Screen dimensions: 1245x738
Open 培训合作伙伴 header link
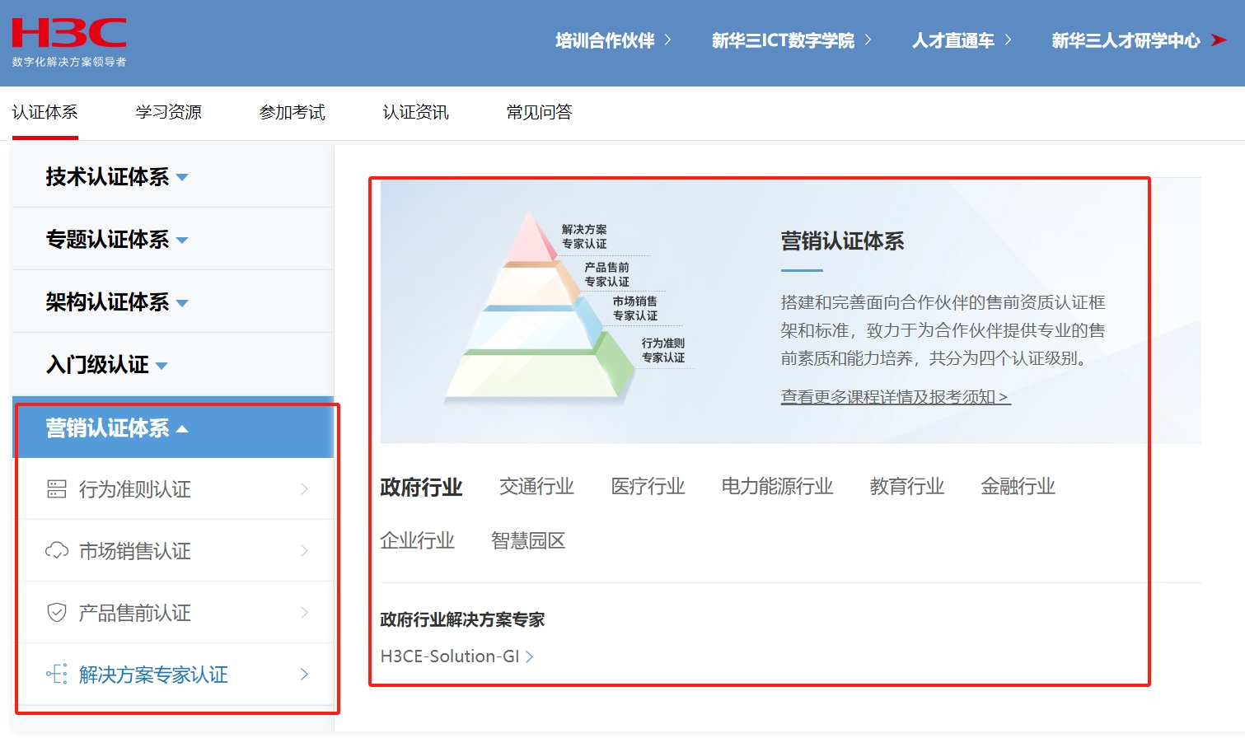(614, 40)
